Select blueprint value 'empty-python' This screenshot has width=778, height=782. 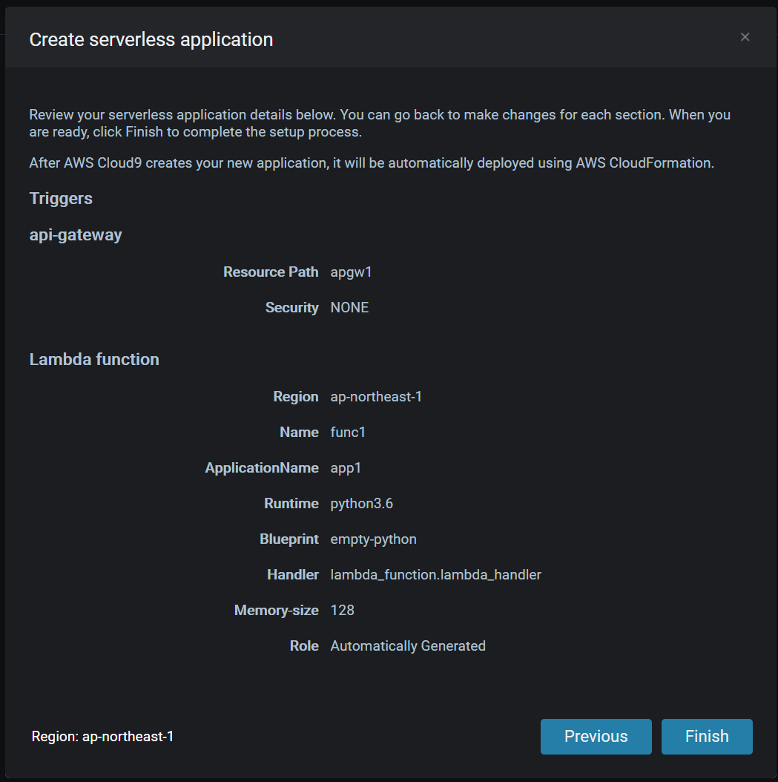point(373,539)
